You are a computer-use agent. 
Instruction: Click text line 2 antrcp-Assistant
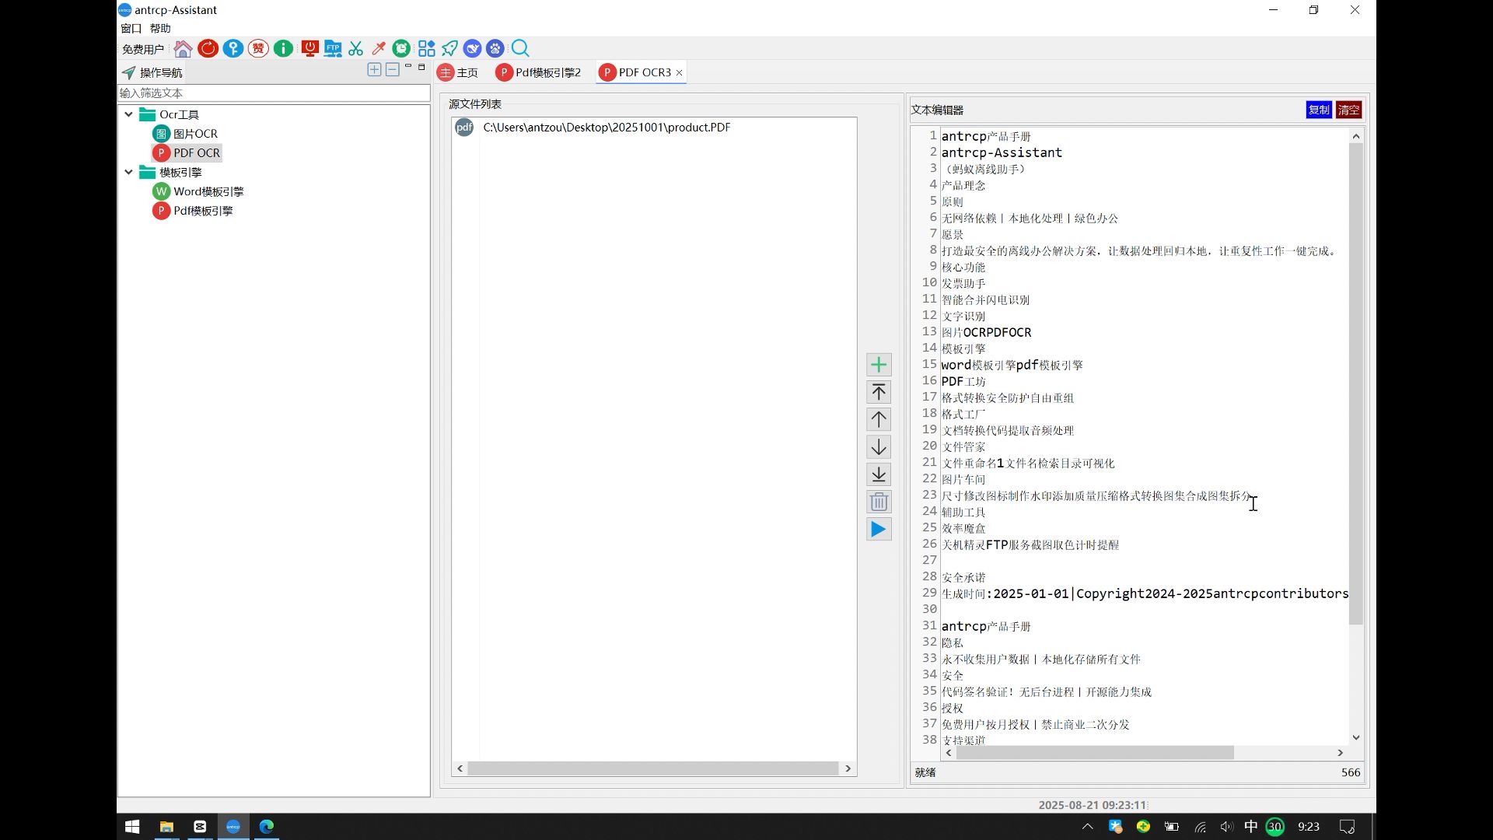click(1002, 152)
